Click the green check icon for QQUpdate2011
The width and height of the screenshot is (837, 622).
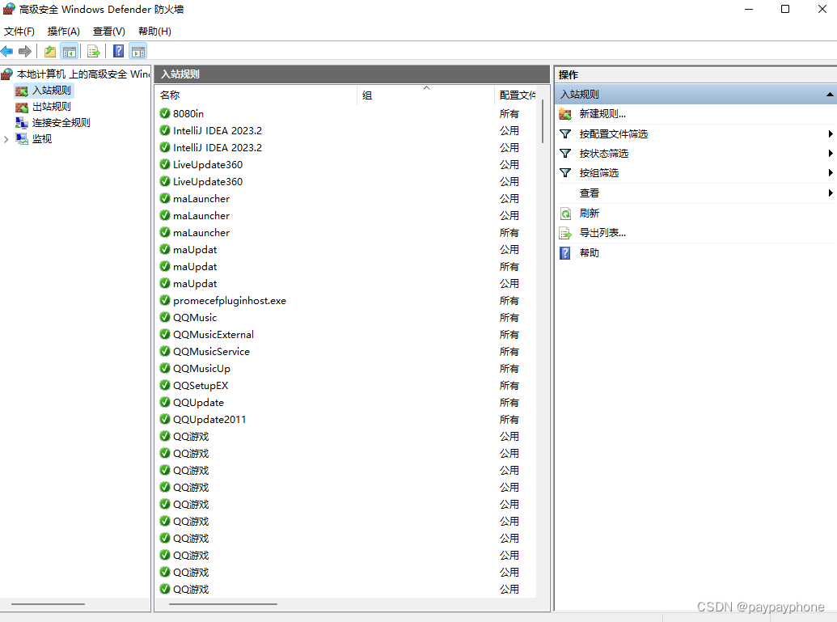(165, 419)
